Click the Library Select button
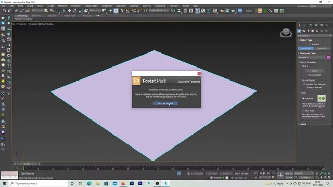Viewport: 333px width, 187px height. point(314,71)
